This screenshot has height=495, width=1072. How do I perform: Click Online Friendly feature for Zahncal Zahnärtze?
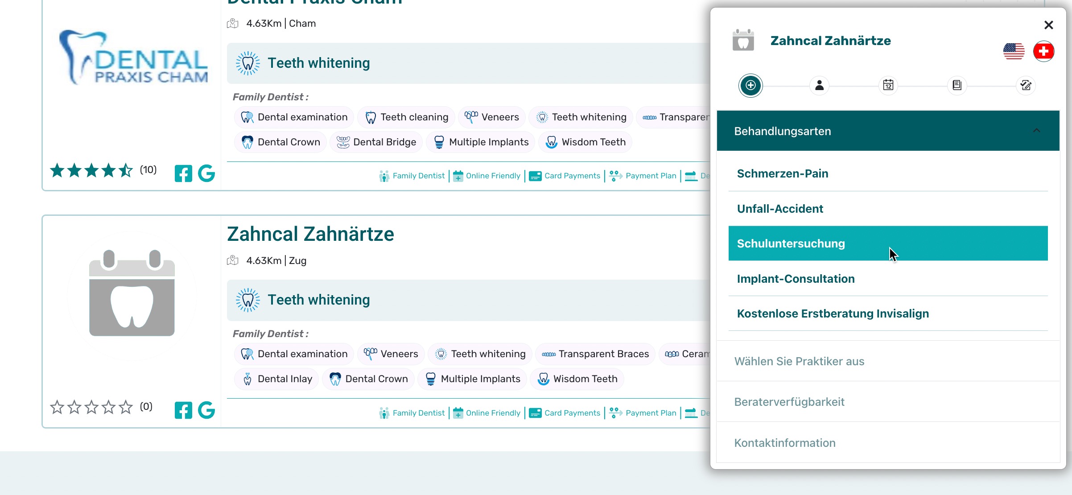click(487, 413)
